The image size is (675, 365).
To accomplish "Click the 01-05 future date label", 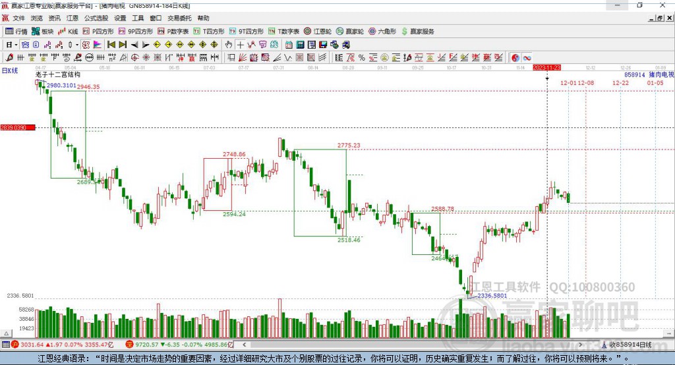I will point(655,83).
